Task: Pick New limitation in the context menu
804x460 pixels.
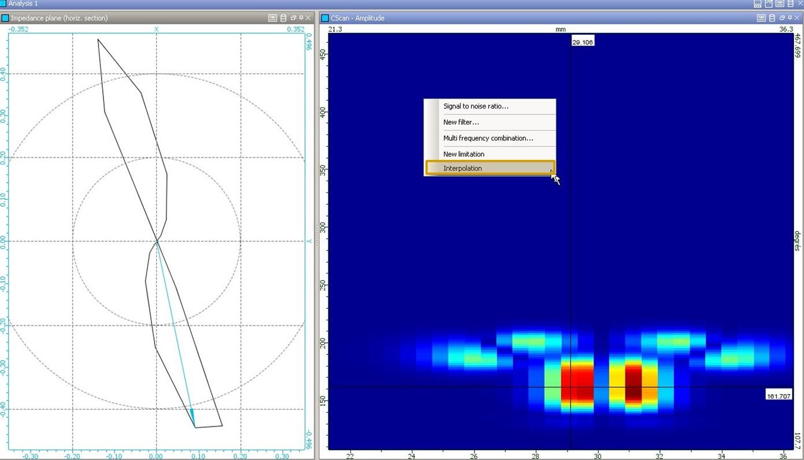Action: point(464,154)
